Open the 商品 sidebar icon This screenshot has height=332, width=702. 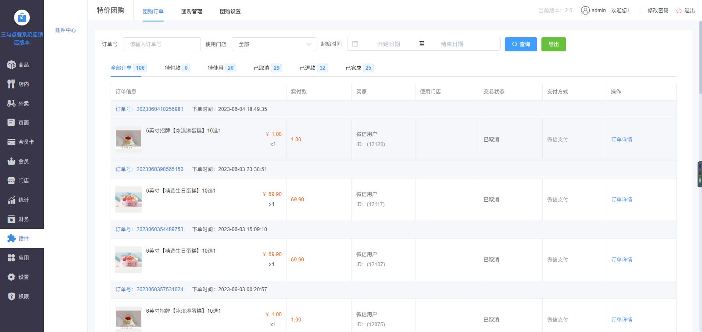(x=11, y=65)
